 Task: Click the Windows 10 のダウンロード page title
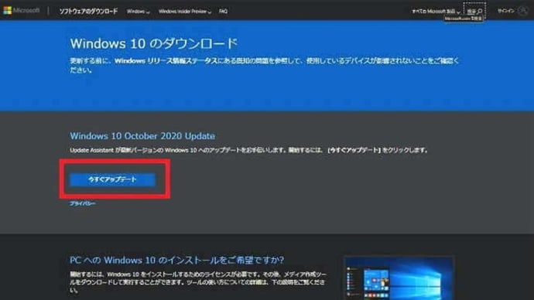153,43
